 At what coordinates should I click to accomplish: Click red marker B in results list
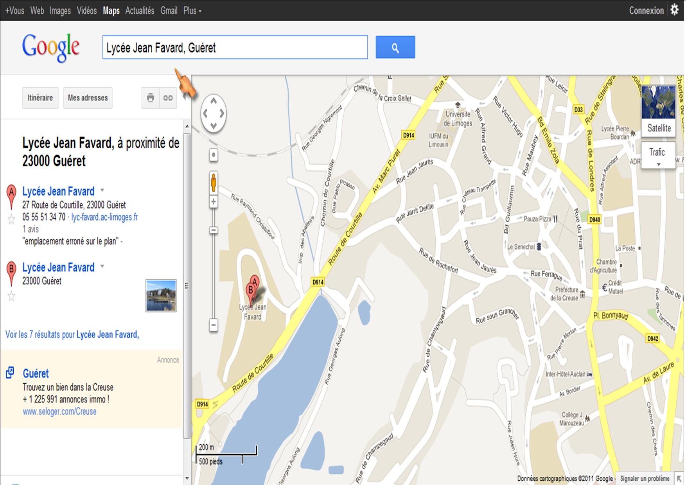pyautogui.click(x=11, y=273)
